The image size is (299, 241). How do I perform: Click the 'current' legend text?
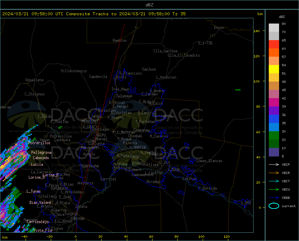(x=289, y=206)
